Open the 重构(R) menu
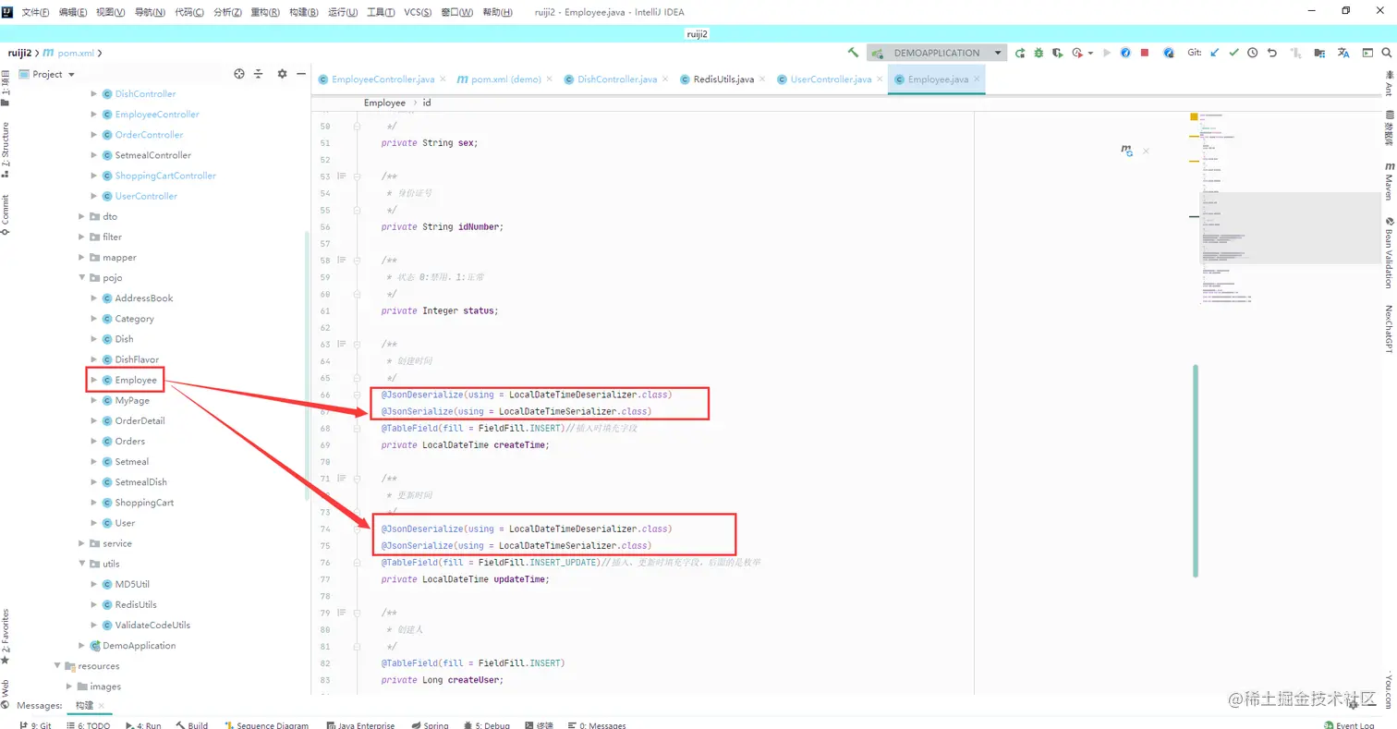The height and width of the screenshot is (729, 1397). 265,12
